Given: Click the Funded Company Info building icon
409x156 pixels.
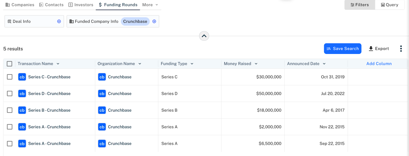Looking at the screenshot, I should pyautogui.click(x=71, y=21).
